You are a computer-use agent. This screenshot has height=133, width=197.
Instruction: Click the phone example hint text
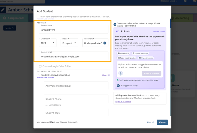tap(53, 105)
